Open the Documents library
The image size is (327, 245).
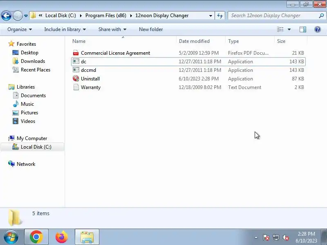point(33,95)
